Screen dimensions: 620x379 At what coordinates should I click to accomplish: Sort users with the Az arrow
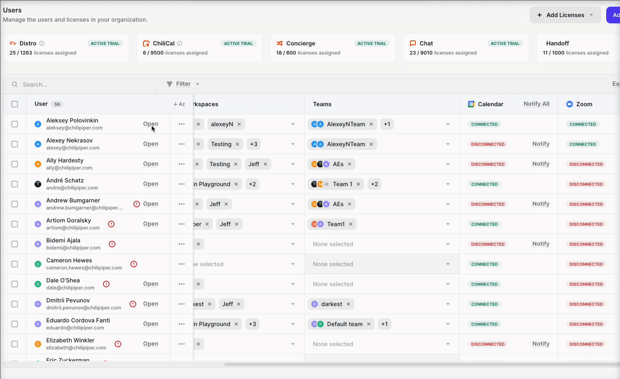pyautogui.click(x=179, y=104)
